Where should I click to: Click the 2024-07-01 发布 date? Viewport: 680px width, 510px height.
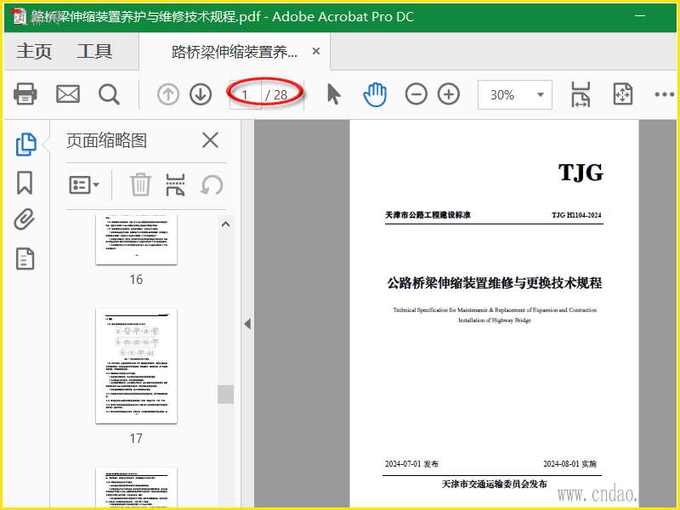coord(411,464)
